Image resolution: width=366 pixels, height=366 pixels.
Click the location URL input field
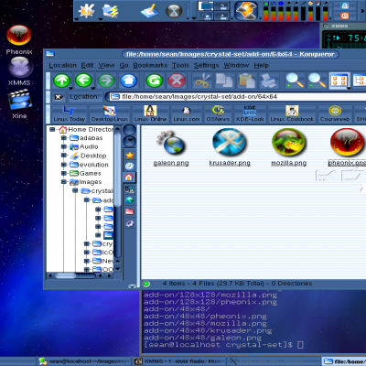coord(238,97)
